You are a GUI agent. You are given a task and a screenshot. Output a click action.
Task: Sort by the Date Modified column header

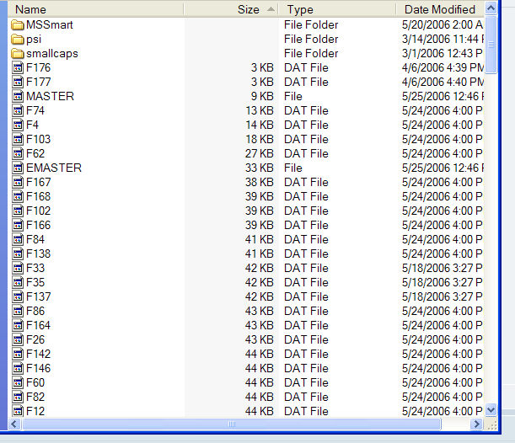click(440, 9)
